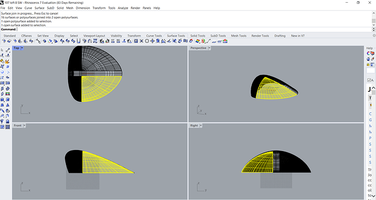The height and width of the screenshot is (200, 376).
Task: Click the Help panel scroll-up arrow
Action: tap(374, 88)
